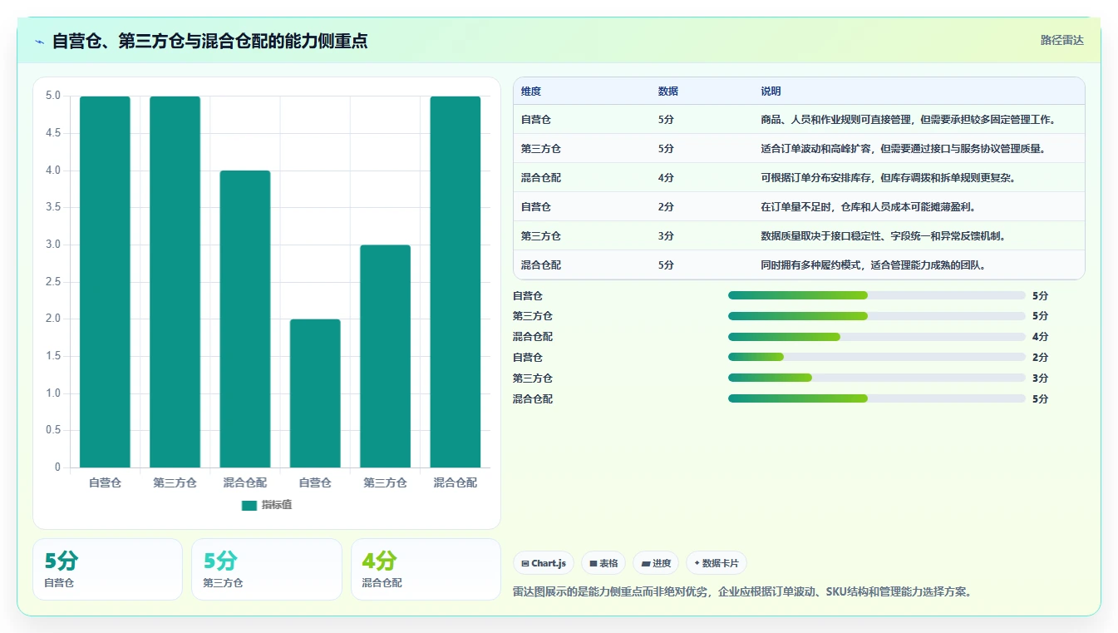The width and height of the screenshot is (1118, 633).
Task: Click the 第三方仓 progress bar showing 3分
Action: coord(877,378)
